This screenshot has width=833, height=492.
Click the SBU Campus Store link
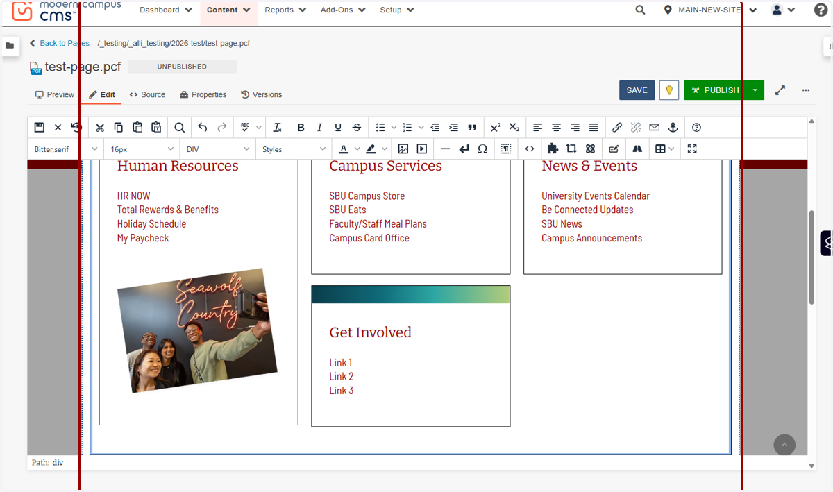point(367,196)
